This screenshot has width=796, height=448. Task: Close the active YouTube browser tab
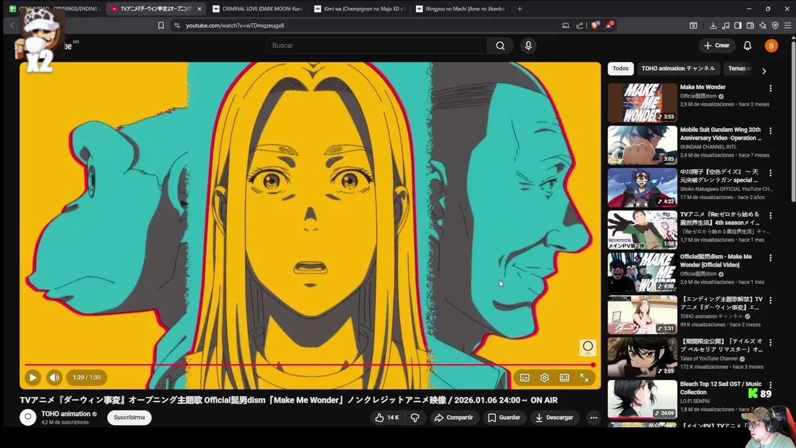200,9
